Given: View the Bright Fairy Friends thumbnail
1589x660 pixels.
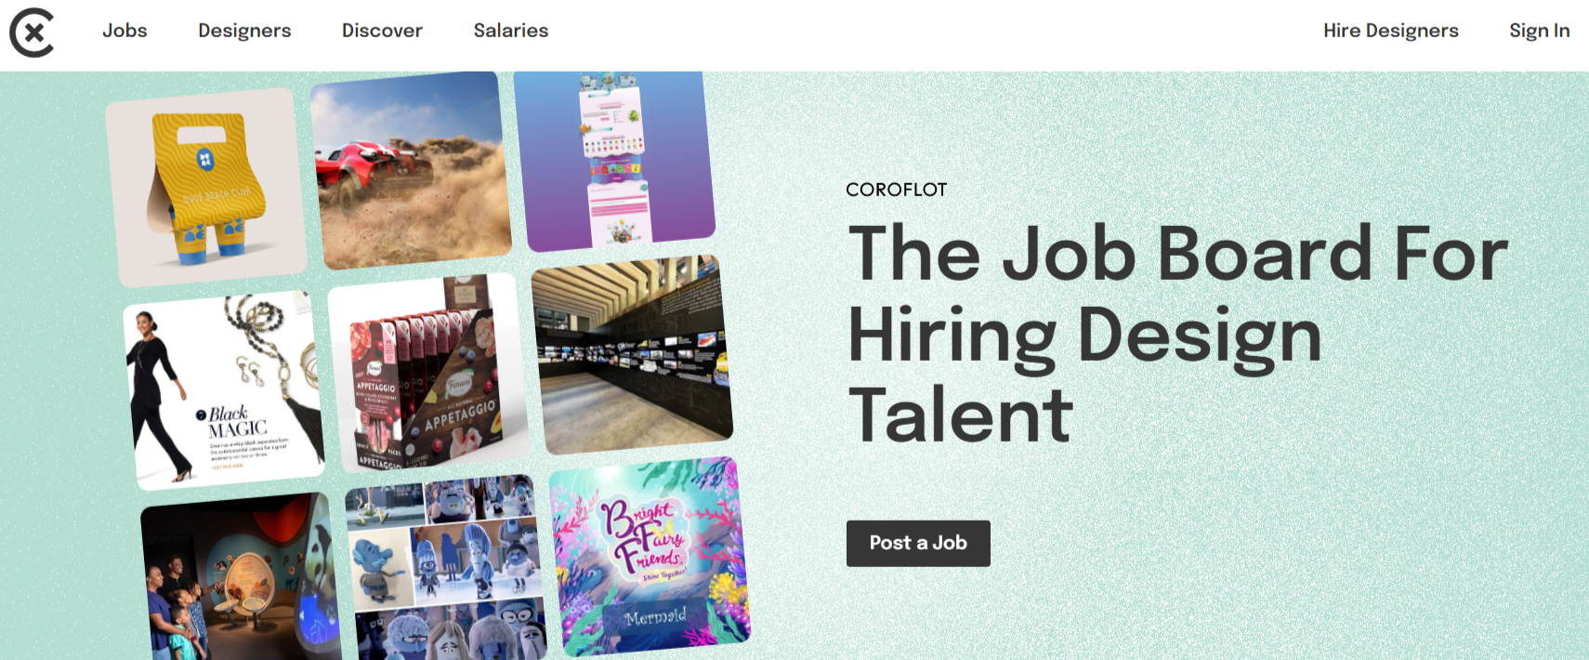Looking at the screenshot, I should (x=650, y=557).
